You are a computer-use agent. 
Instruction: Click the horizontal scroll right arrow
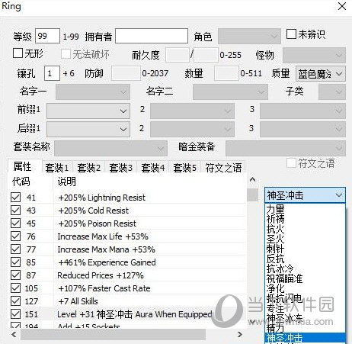point(239,334)
